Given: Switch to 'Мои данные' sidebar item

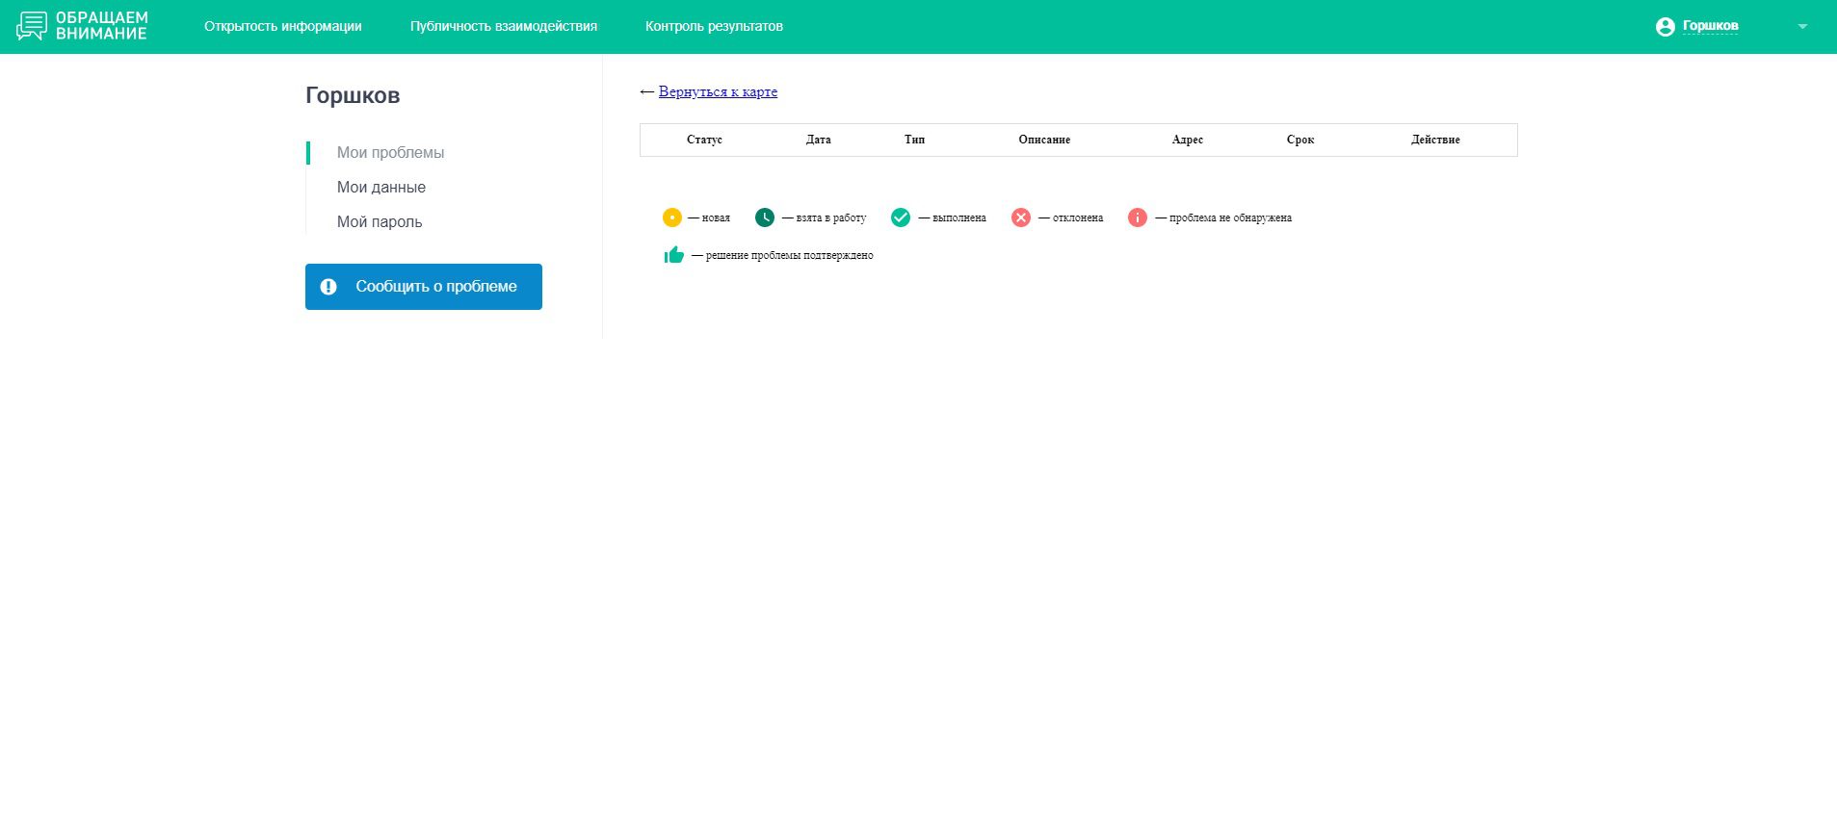Looking at the screenshot, I should coord(381,187).
